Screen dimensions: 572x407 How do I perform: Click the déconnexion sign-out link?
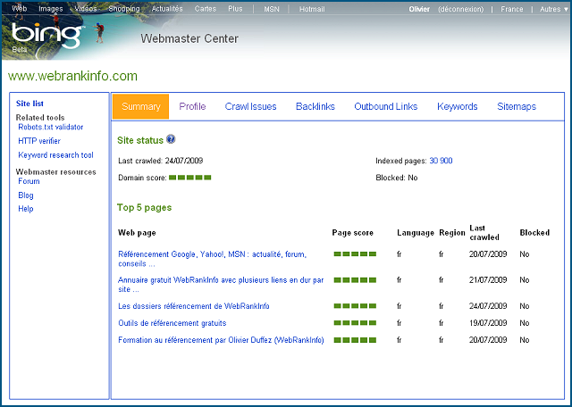461,9
